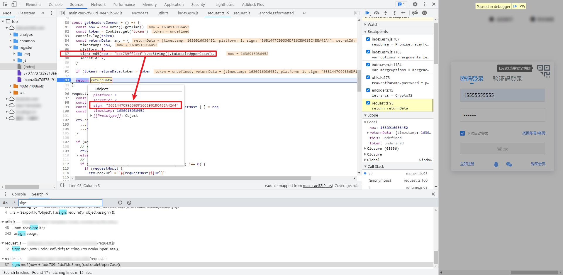563x275 pixels.
Task: Switch to verification code login
Action: [508, 79]
